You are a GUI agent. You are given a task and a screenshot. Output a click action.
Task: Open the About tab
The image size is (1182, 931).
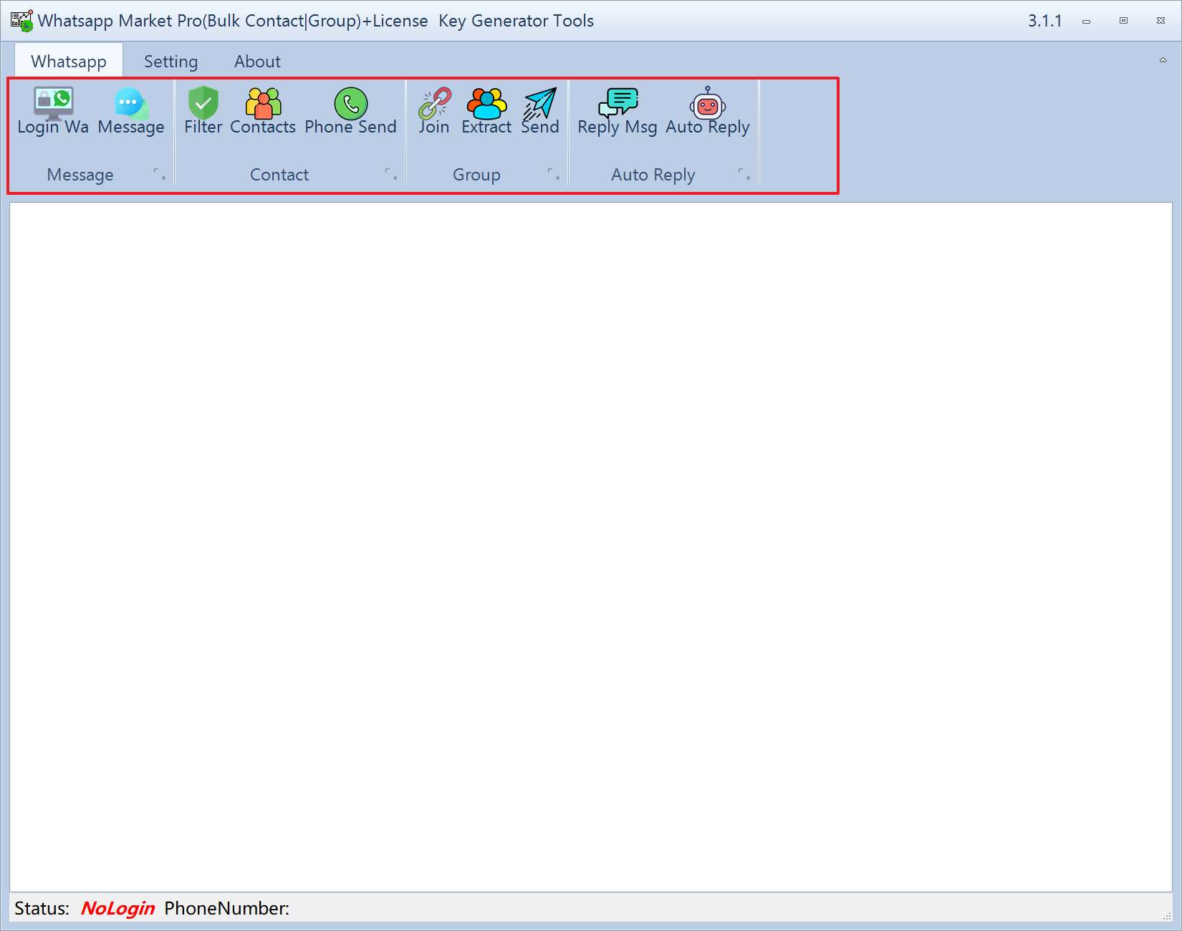pyautogui.click(x=257, y=62)
